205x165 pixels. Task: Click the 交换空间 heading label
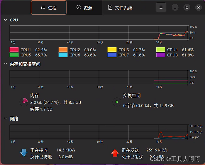click(132, 96)
